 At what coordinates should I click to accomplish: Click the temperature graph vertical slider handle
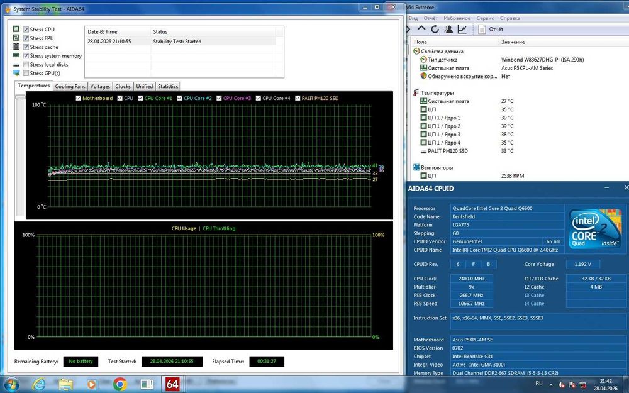[x=20, y=97]
